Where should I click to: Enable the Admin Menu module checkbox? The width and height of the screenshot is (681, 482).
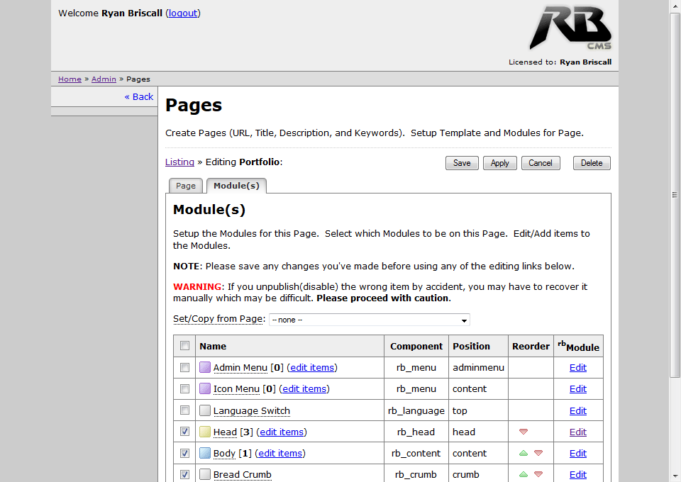[185, 367]
